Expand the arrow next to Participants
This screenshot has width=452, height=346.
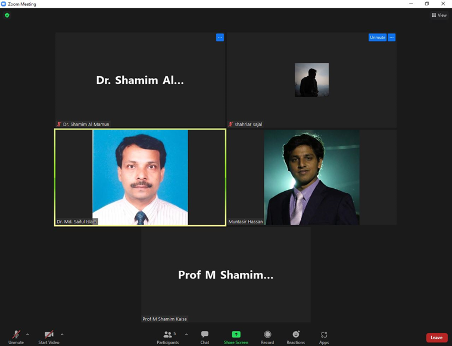[186, 335]
